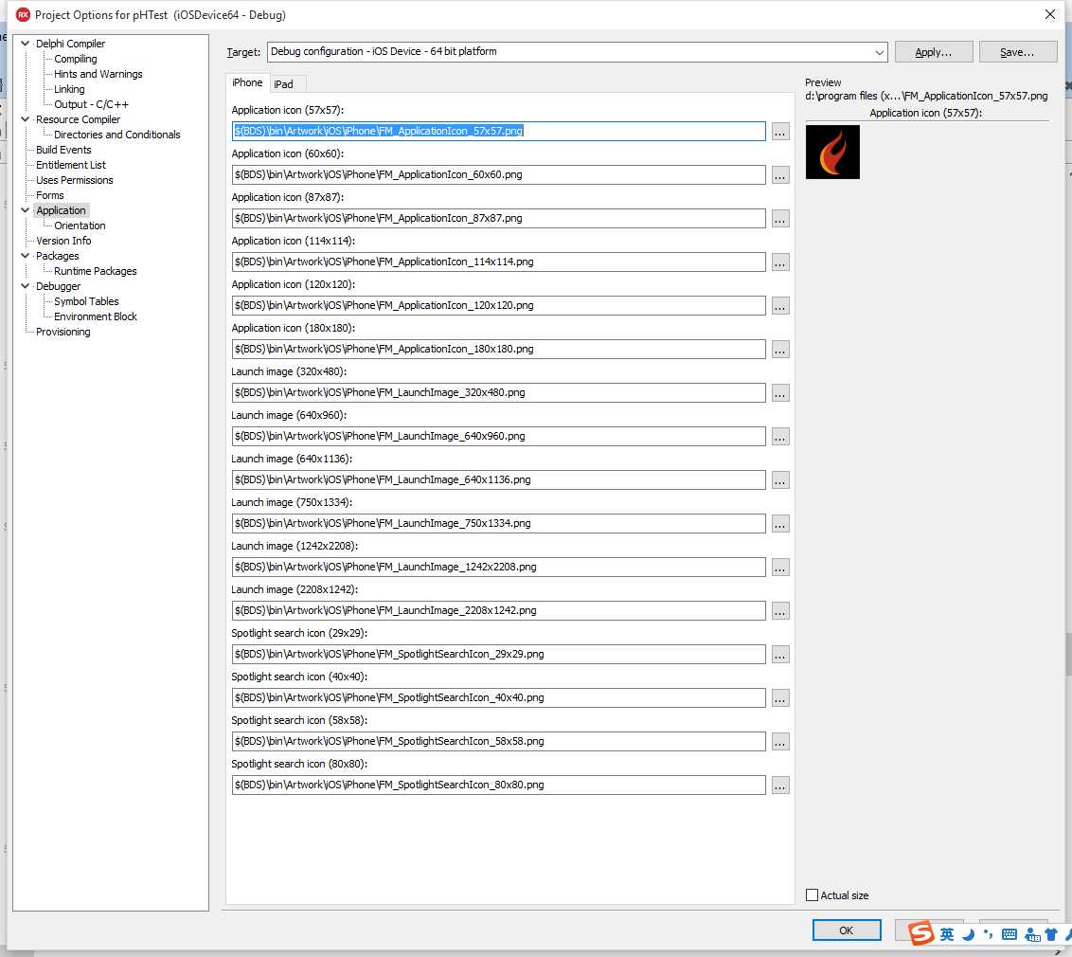
Task: Collapse the Delphi Compiler tree node
Action: [26, 43]
